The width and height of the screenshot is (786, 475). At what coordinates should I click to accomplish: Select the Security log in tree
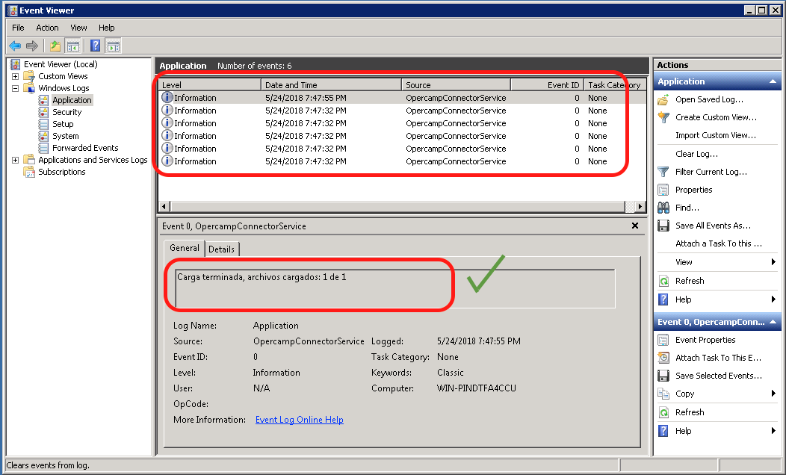pos(66,112)
